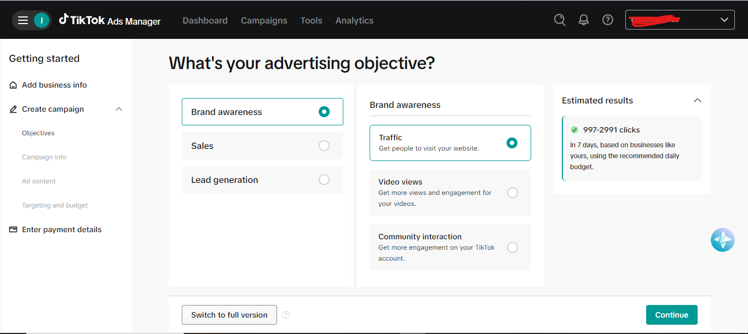
Task: Click Switch to full version button
Action: (x=229, y=315)
